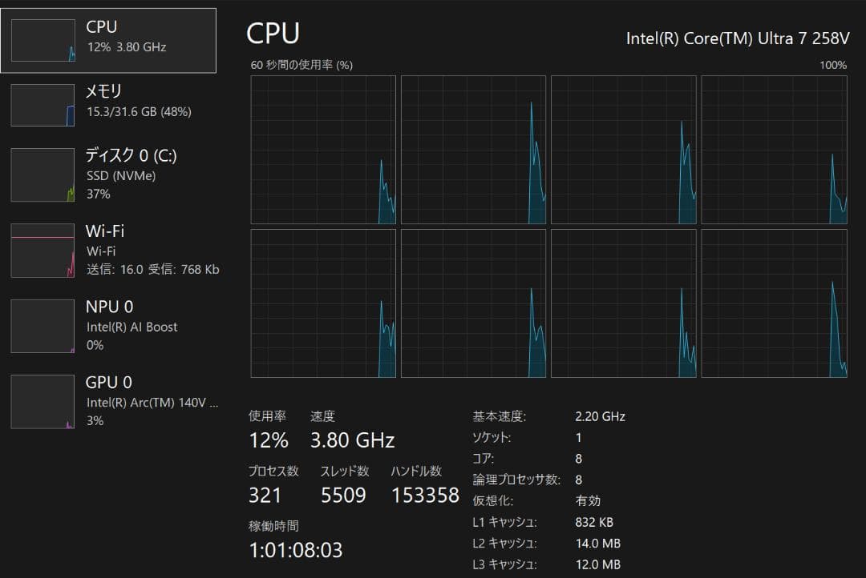Click the NPU 0 thumbnail graph
This screenshot has height=578, width=866.
point(43,326)
